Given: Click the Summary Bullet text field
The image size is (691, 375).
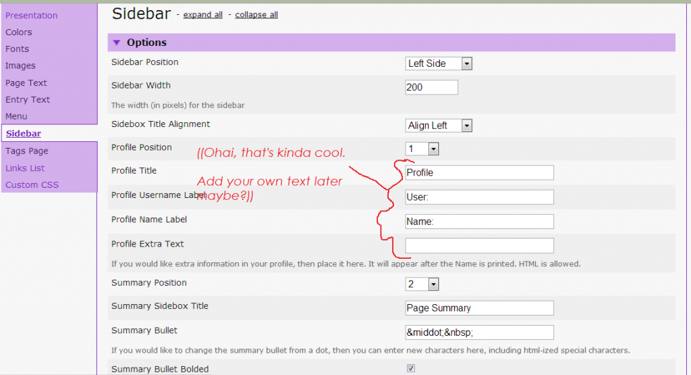Looking at the screenshot, I should tap(479, 332).
